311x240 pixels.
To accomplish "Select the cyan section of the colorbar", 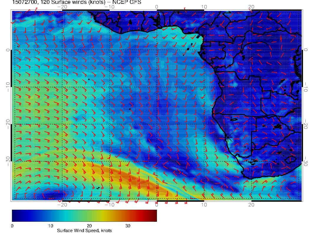I will pos(57,215).
